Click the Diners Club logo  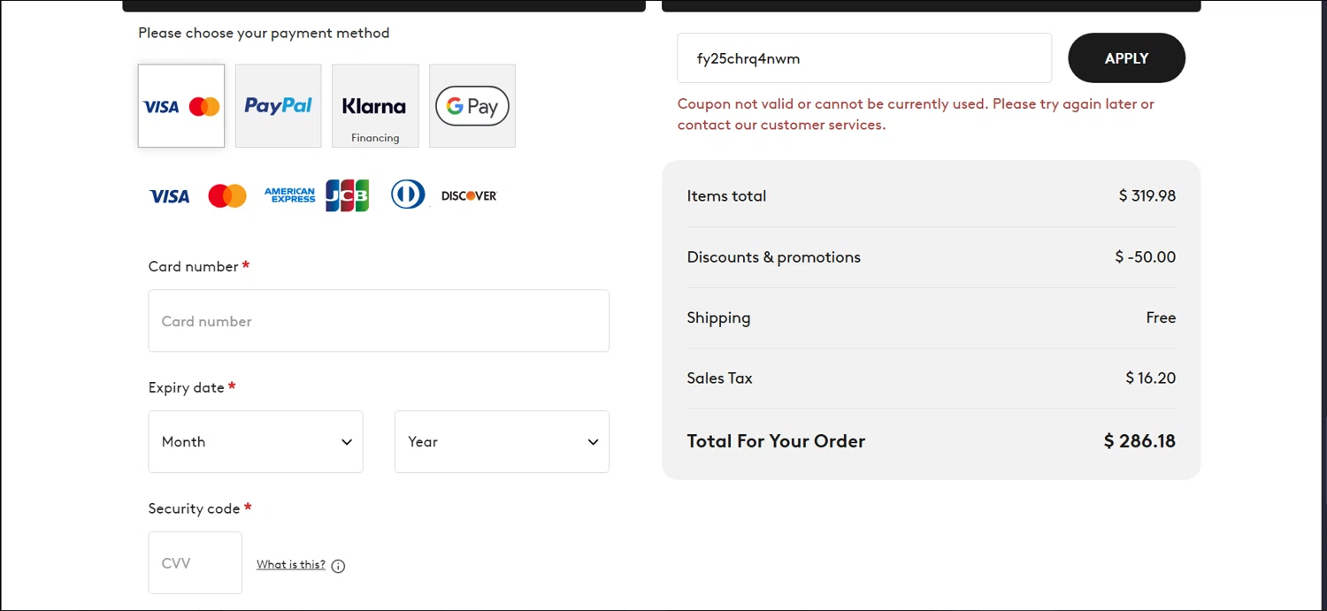408,195
